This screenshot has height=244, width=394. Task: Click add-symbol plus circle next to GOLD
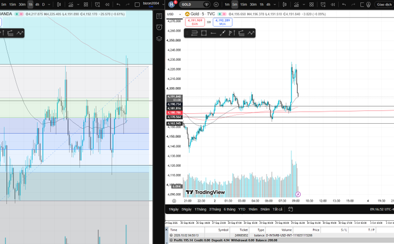point(216,5)
